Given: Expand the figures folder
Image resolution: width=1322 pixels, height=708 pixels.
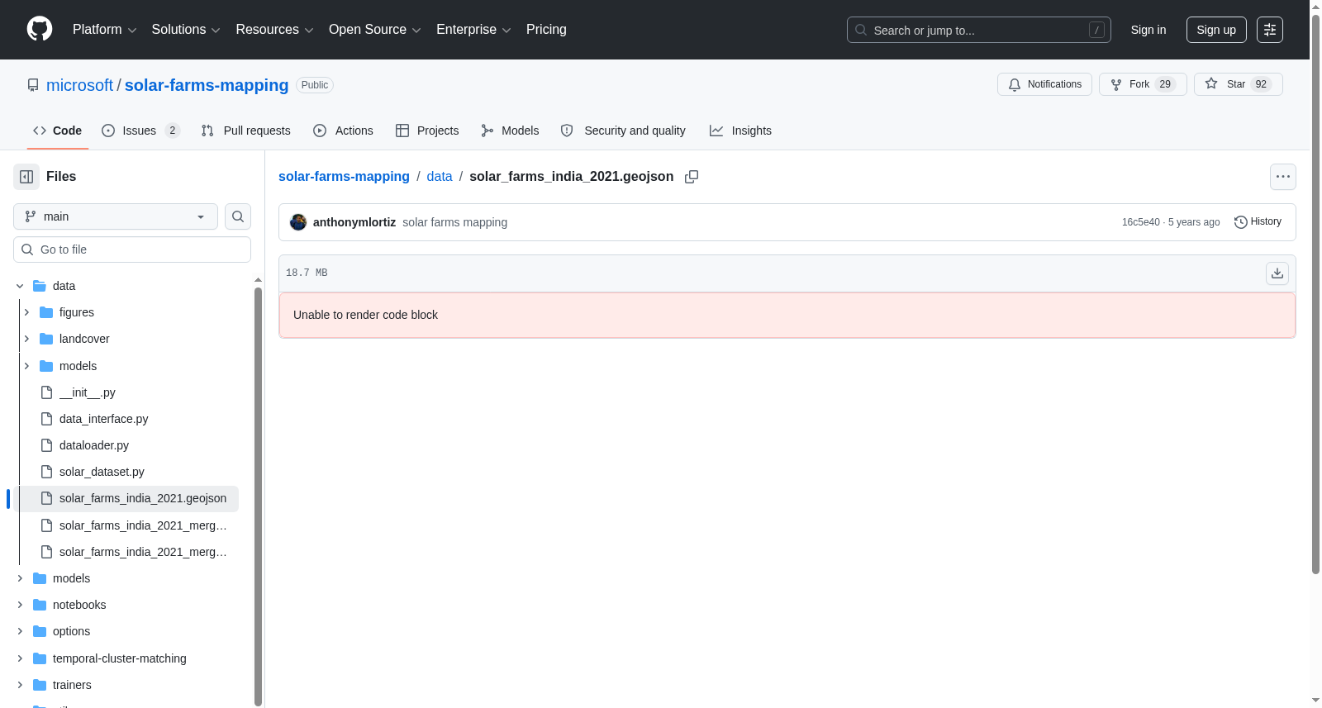Looking at the screenshot, I should 26,312.
